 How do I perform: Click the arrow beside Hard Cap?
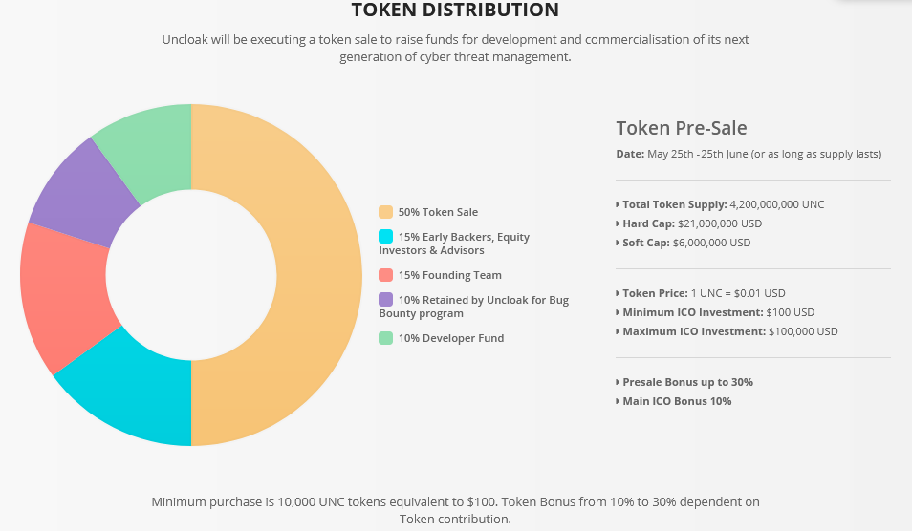click(618, 223)
